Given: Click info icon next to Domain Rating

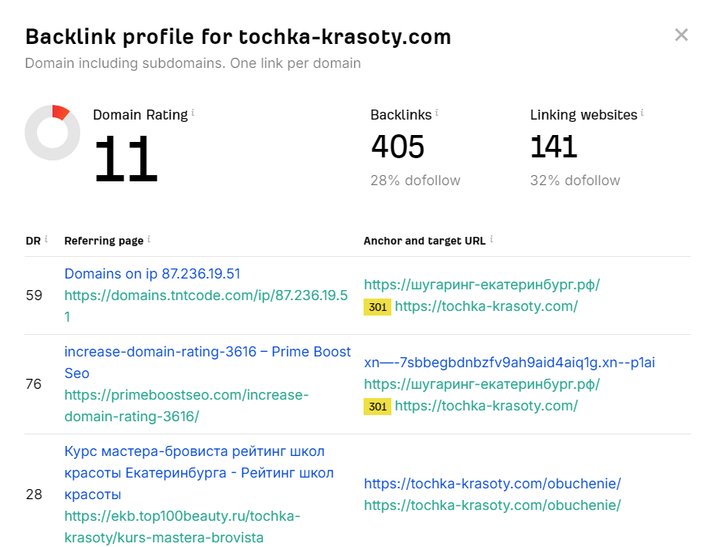Looking at the screenshot, I should [x=193, y=113].
